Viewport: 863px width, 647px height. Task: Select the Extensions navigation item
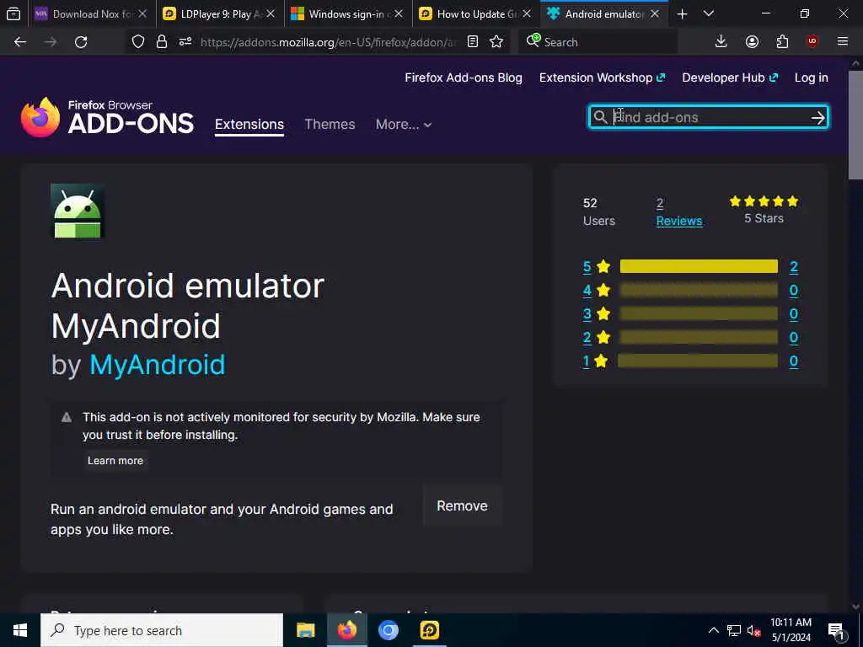click(x=249, y=125)
